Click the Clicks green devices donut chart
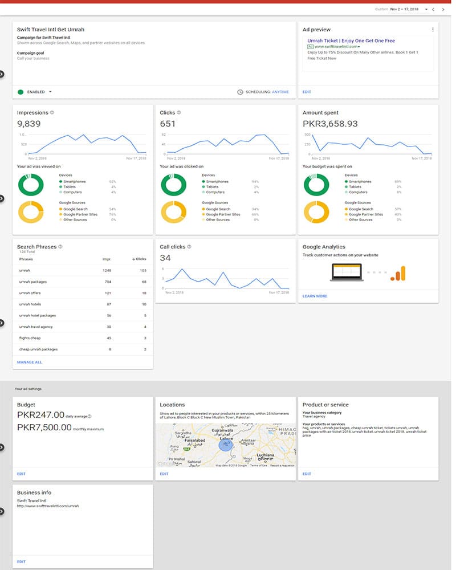This screenshot has width=456, height=570. pos(173,185)
